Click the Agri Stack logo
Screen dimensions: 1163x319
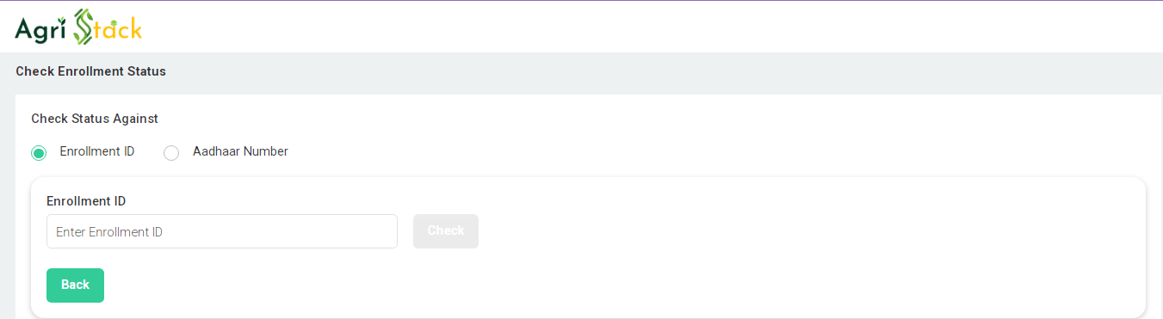tap(78, 28)
